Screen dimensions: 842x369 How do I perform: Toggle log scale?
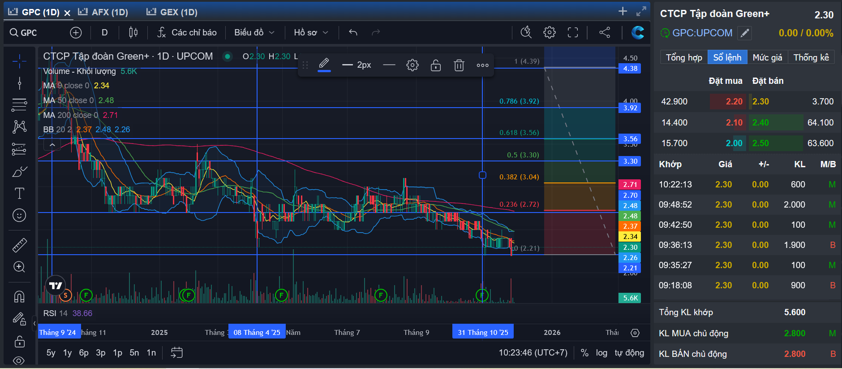[601, 353]
